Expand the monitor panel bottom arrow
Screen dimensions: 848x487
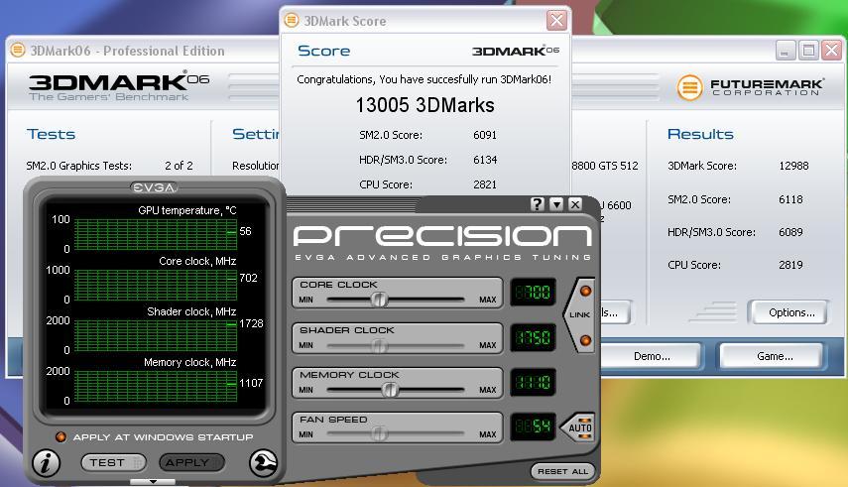coord(153,481)
